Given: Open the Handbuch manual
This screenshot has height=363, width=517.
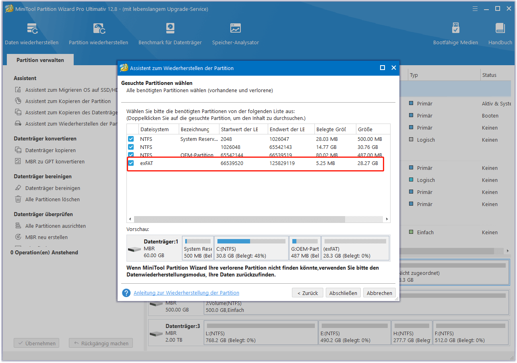Looking at the screenshot, I should 500,34.
